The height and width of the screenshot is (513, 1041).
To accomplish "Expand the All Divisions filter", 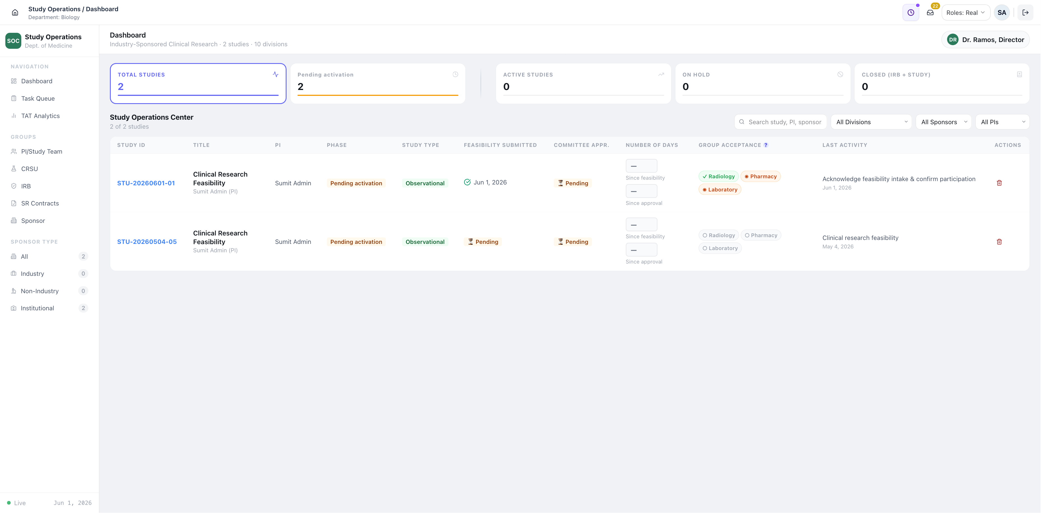I will 871,122.
